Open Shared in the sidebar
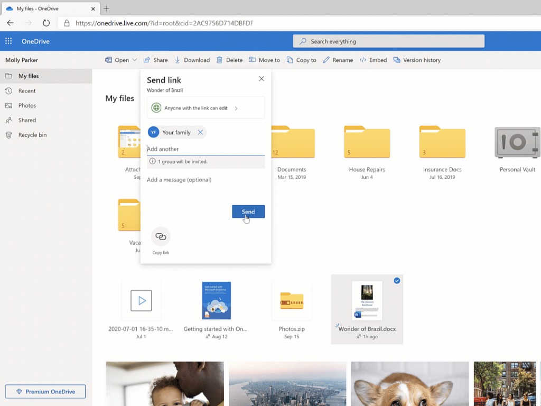The height and width of the screenshot is (406, 541). coord(46,120)
